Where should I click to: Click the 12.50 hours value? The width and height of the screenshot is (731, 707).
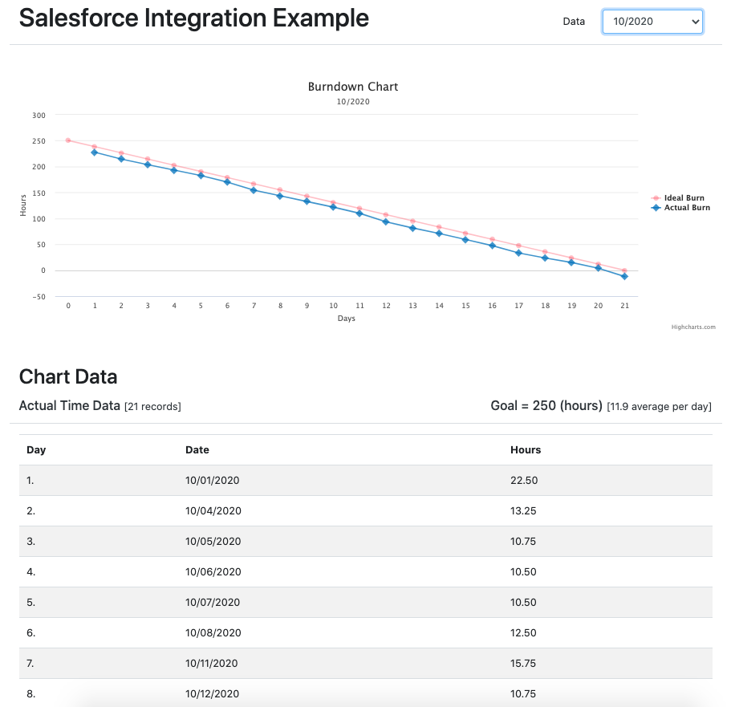523,633
